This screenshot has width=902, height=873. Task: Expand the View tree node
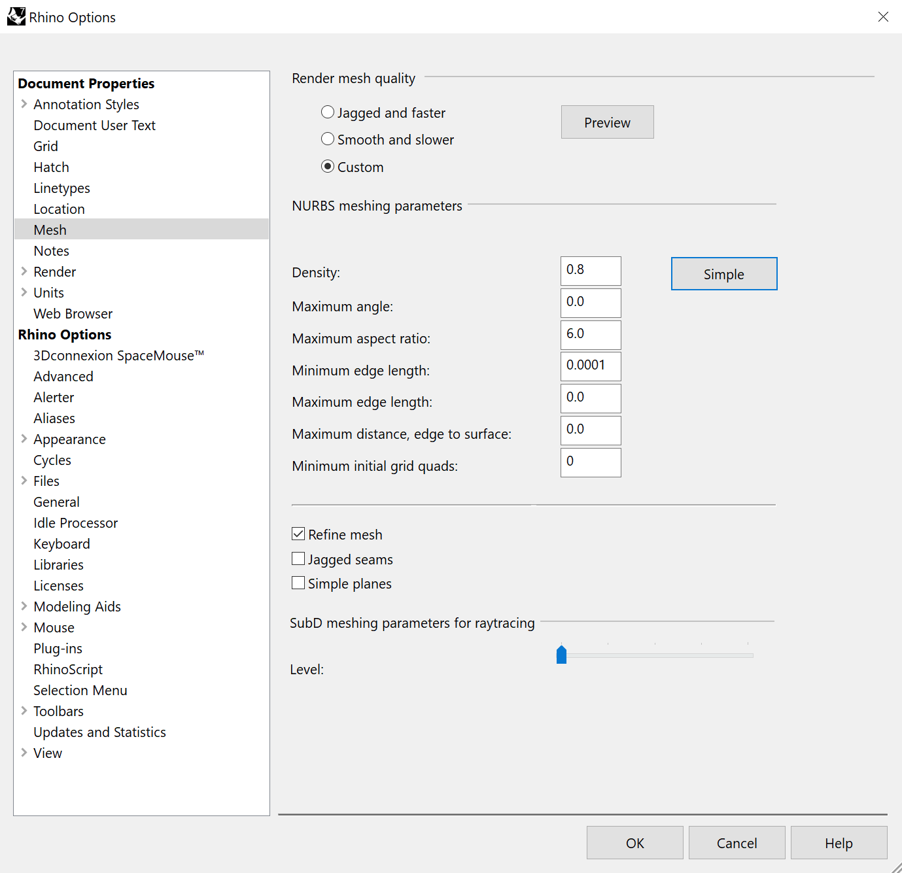pos(24,753)
